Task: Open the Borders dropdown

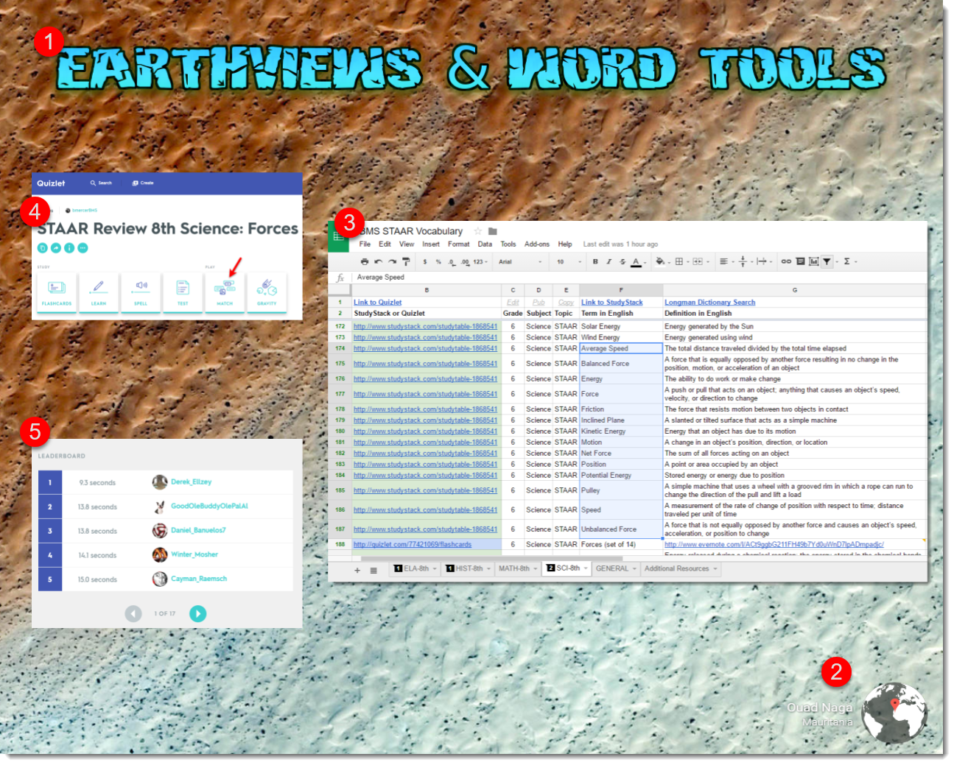Action: [681, 261]
